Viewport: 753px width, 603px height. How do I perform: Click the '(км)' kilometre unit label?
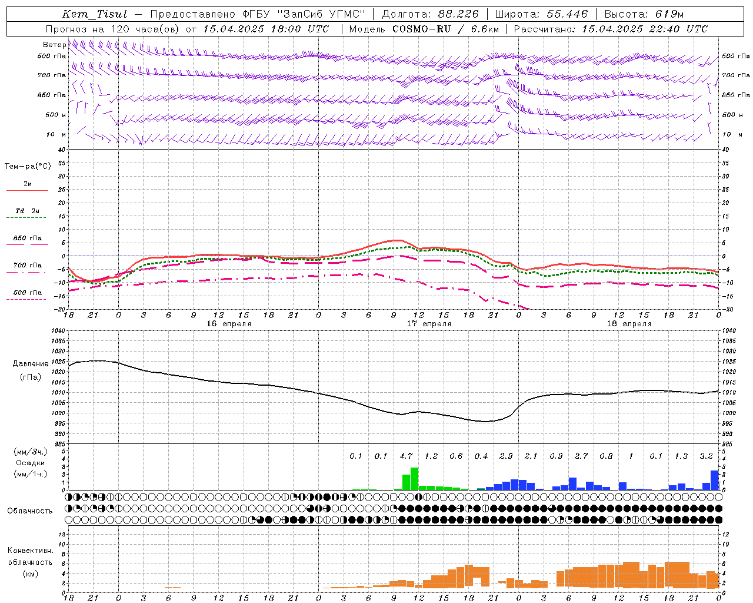[x=30, y=574]
